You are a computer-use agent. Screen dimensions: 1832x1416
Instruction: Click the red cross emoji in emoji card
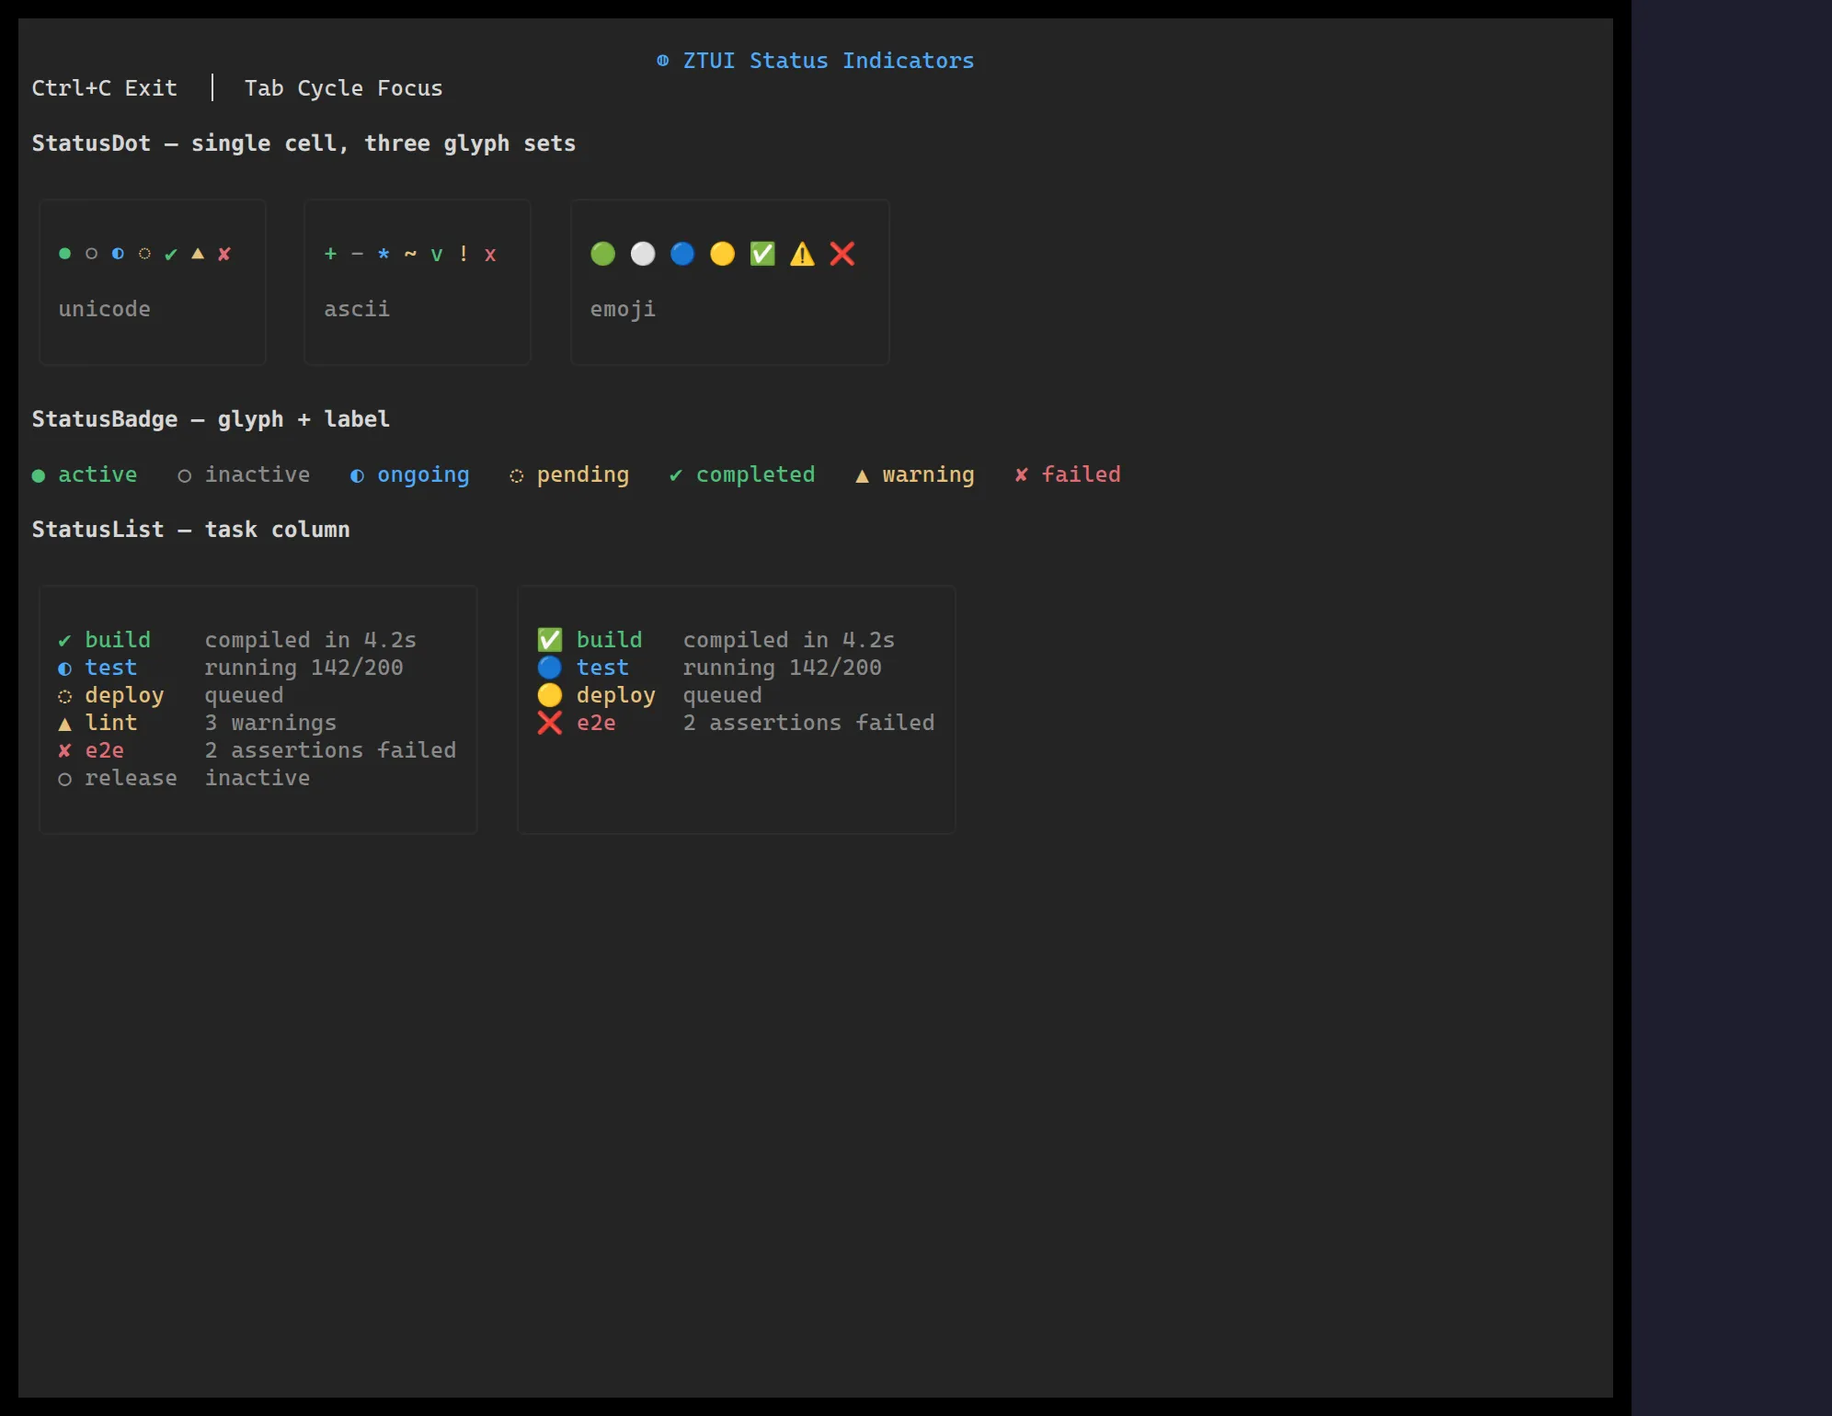(x=842, y=254)
